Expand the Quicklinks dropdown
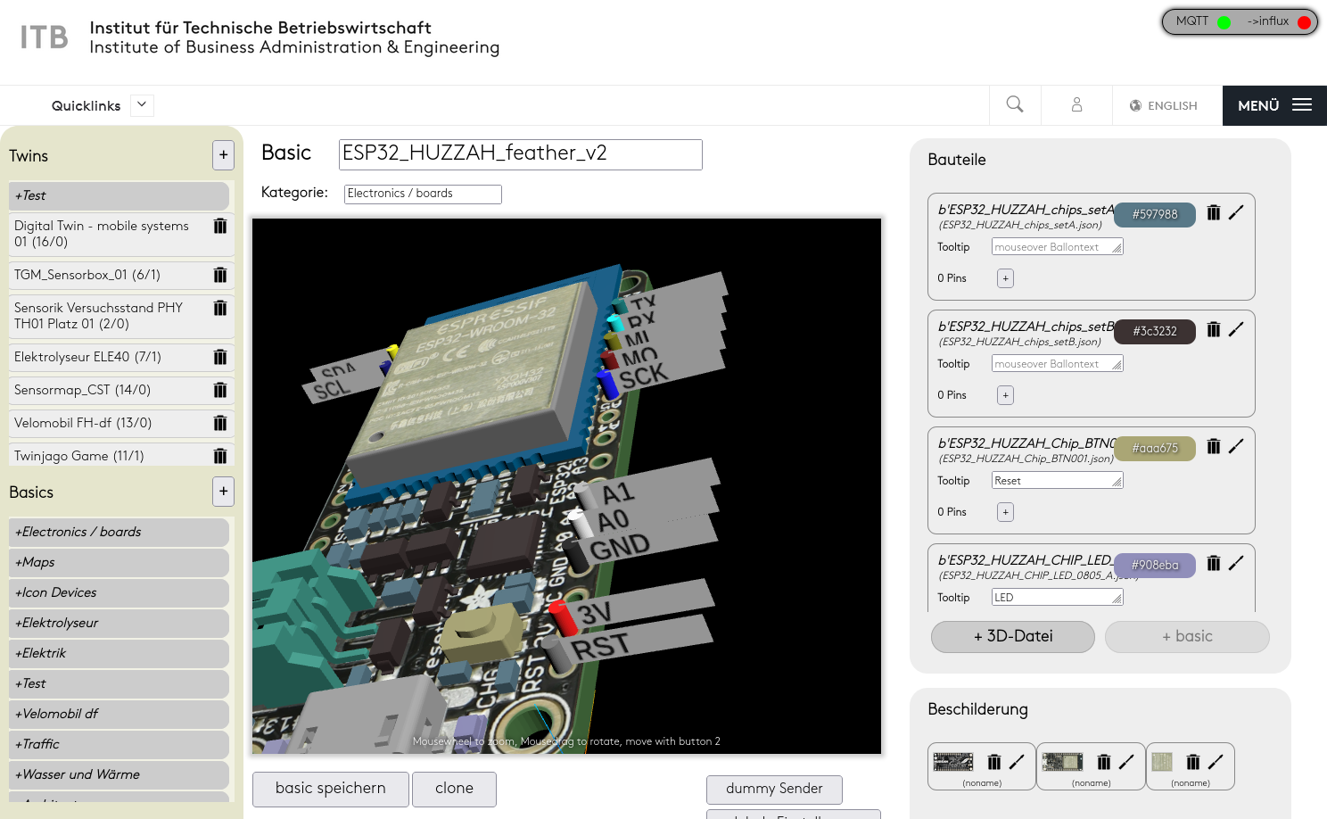Image resolution: width=1327 pixels, height=819 pixels. [x=142, y=105]
